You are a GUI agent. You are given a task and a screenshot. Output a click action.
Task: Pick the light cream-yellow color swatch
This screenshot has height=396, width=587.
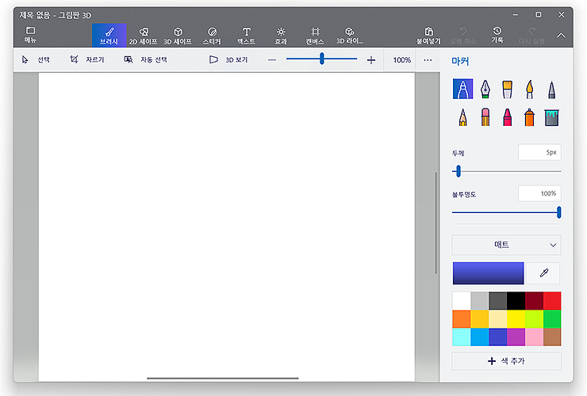[497, 319]
